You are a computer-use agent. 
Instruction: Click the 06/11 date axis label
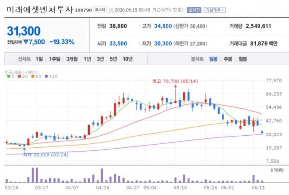[258, 188]
